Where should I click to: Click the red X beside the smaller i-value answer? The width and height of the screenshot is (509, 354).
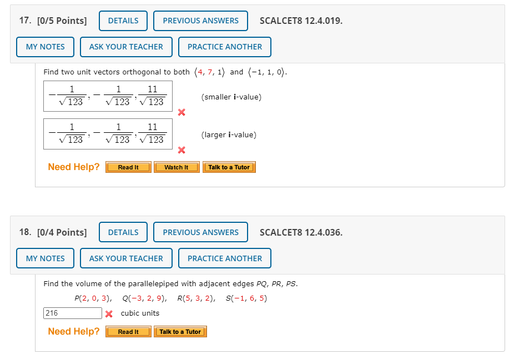180,112
